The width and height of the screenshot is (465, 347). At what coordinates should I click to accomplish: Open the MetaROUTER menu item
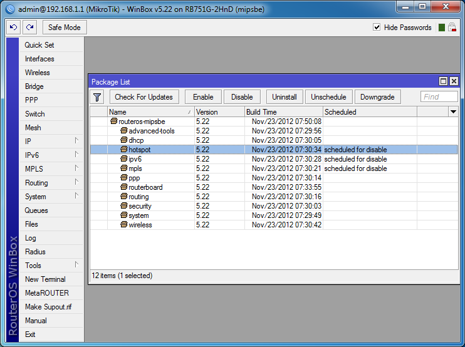pos(51,293)
